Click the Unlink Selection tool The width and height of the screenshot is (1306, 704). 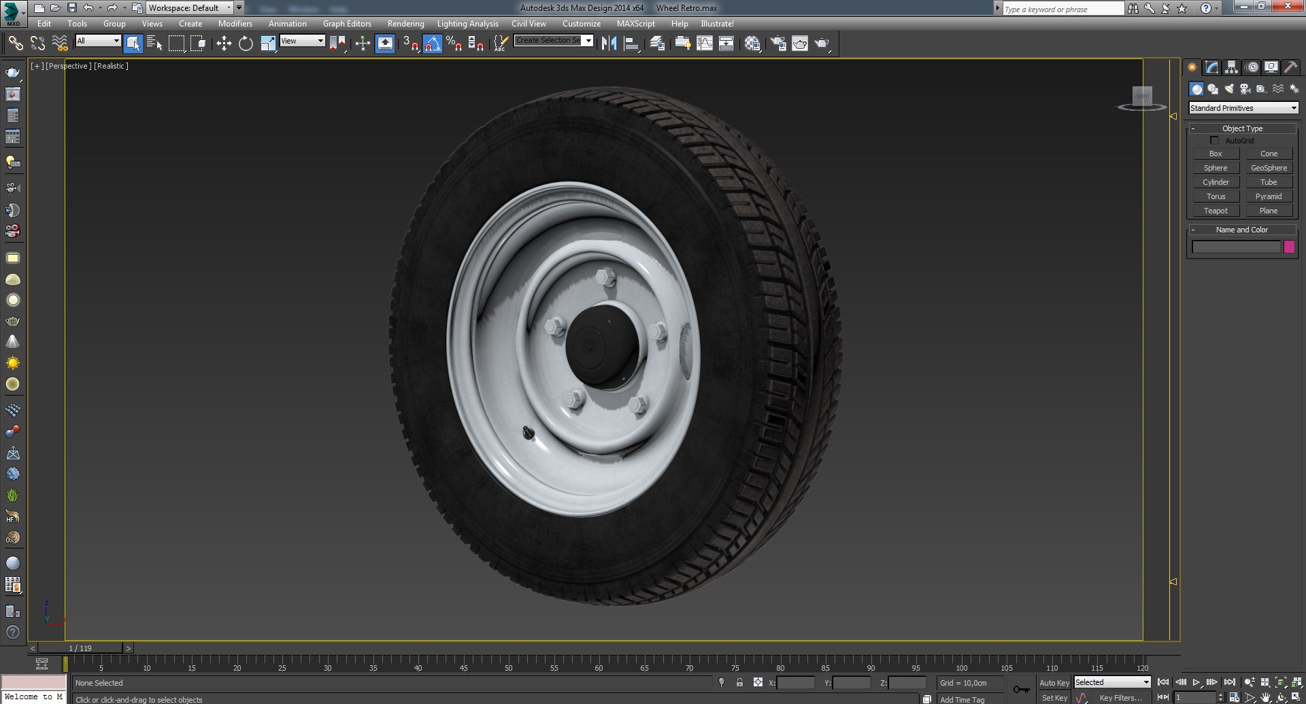click(37, 43)
